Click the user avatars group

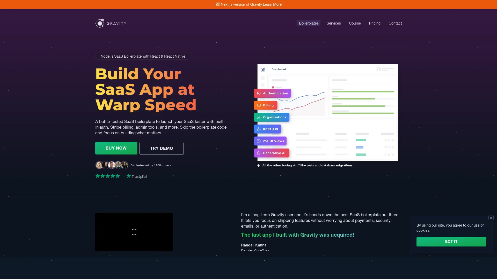(112, 165)
